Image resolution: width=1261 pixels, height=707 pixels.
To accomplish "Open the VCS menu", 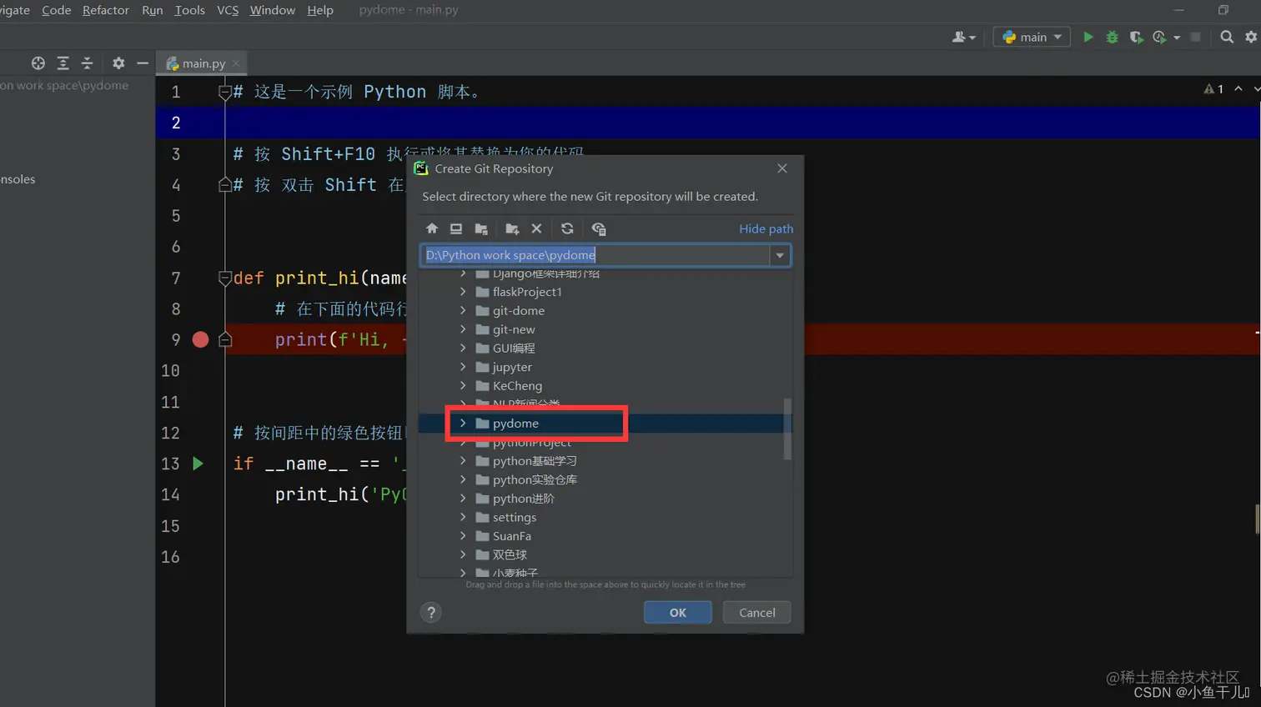I will pyautogui.click(x=228, y=10).
